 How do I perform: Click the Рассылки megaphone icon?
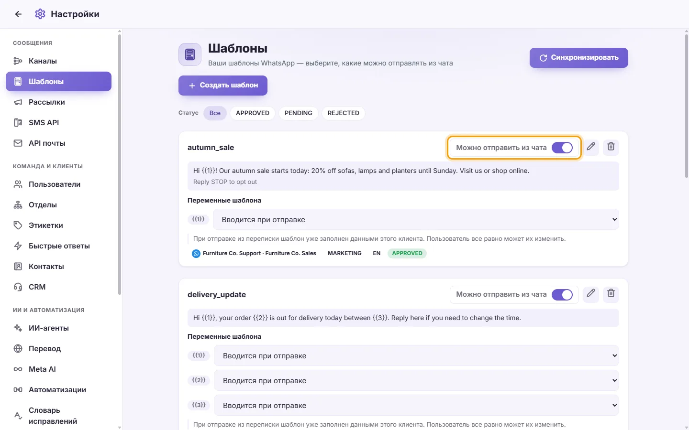tap(18, 102)
